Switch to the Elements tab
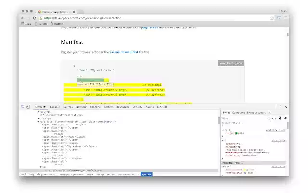Viewport: 308px width, 193px height. (x=41, y=107)
